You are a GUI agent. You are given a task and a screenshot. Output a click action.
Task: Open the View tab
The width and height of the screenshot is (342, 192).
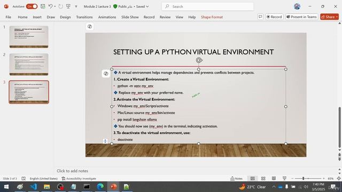[x=180, y=17]
